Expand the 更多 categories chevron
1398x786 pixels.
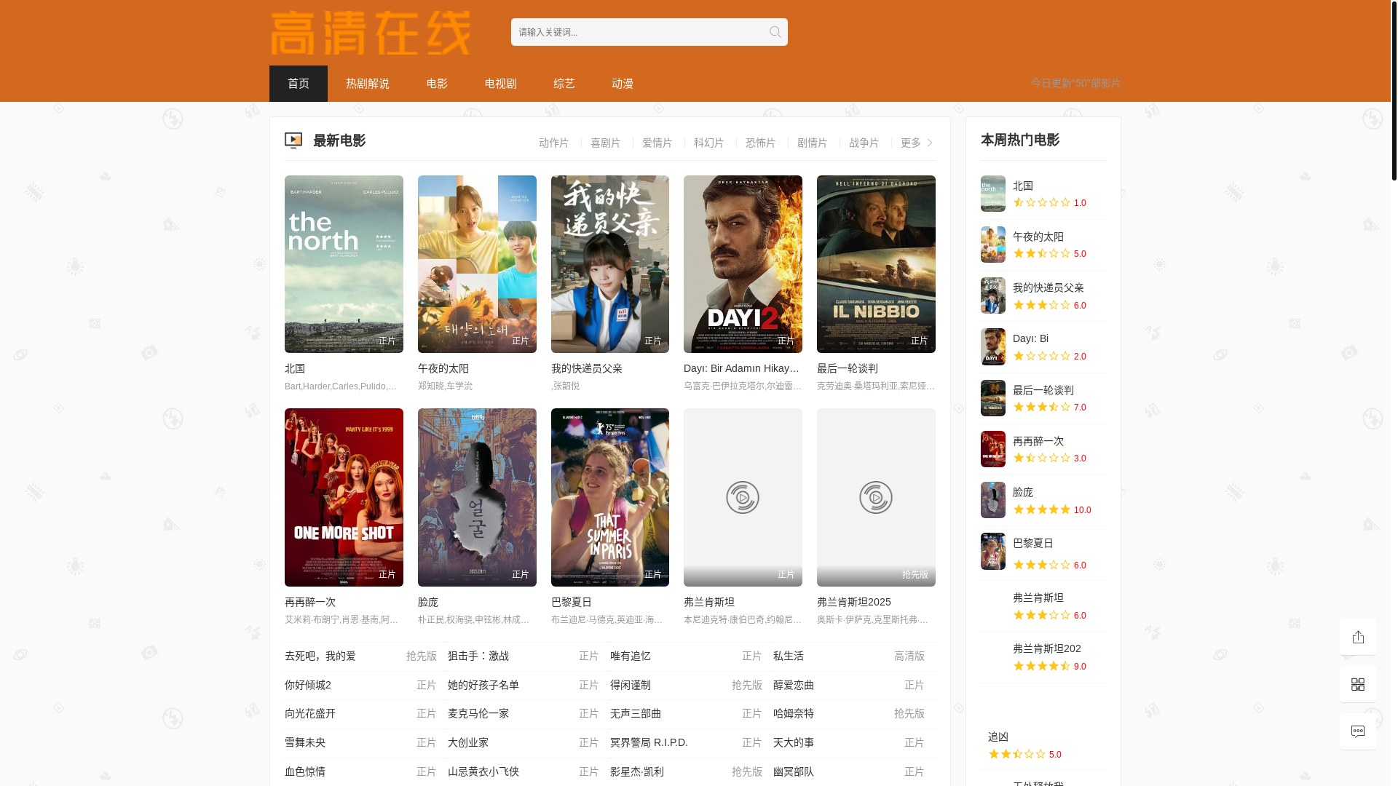point(929,143)
